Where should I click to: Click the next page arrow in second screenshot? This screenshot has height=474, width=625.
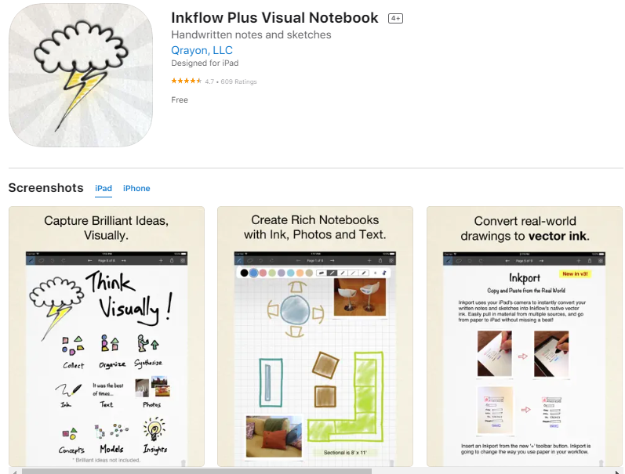332,260
